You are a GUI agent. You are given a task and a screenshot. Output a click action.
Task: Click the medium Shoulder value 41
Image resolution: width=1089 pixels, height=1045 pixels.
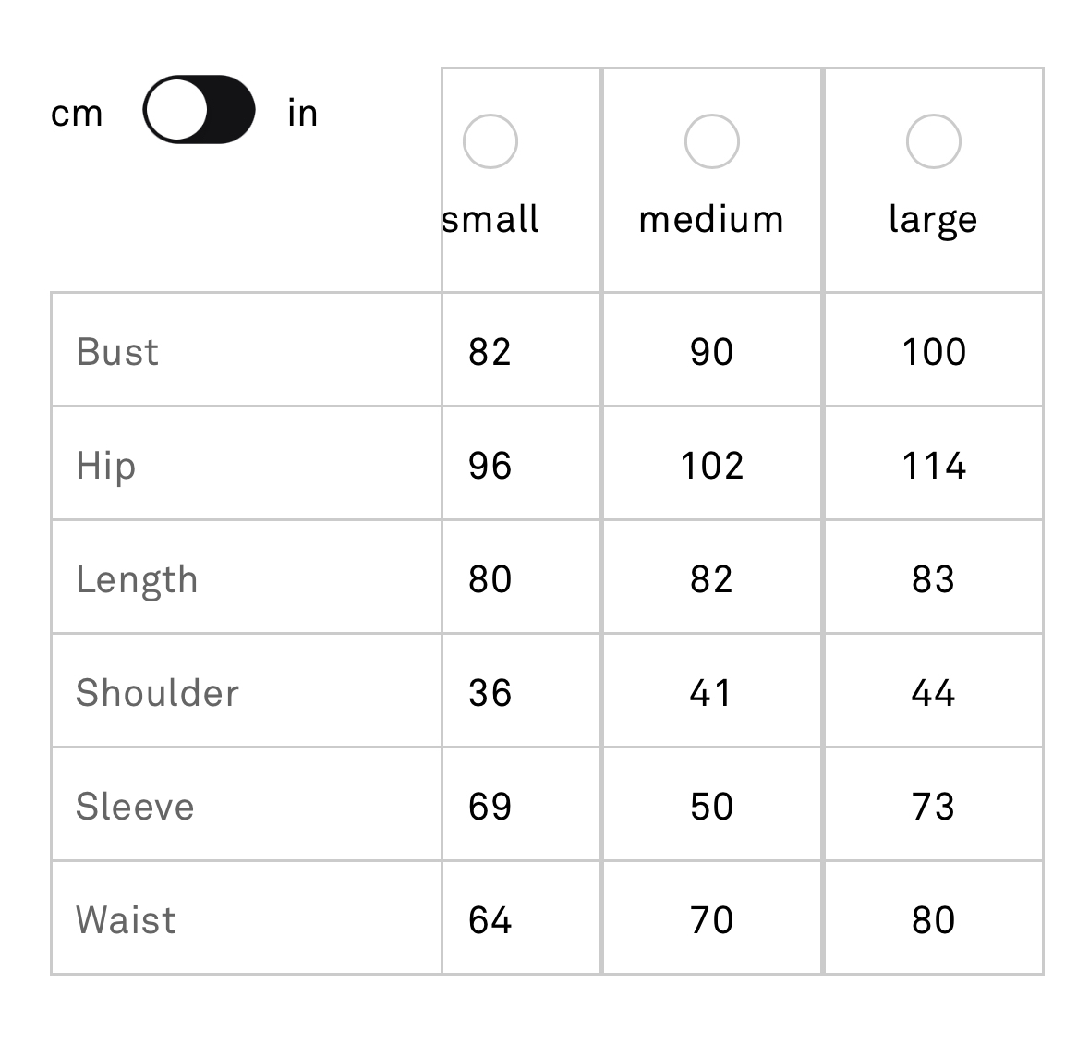[710, 693]
